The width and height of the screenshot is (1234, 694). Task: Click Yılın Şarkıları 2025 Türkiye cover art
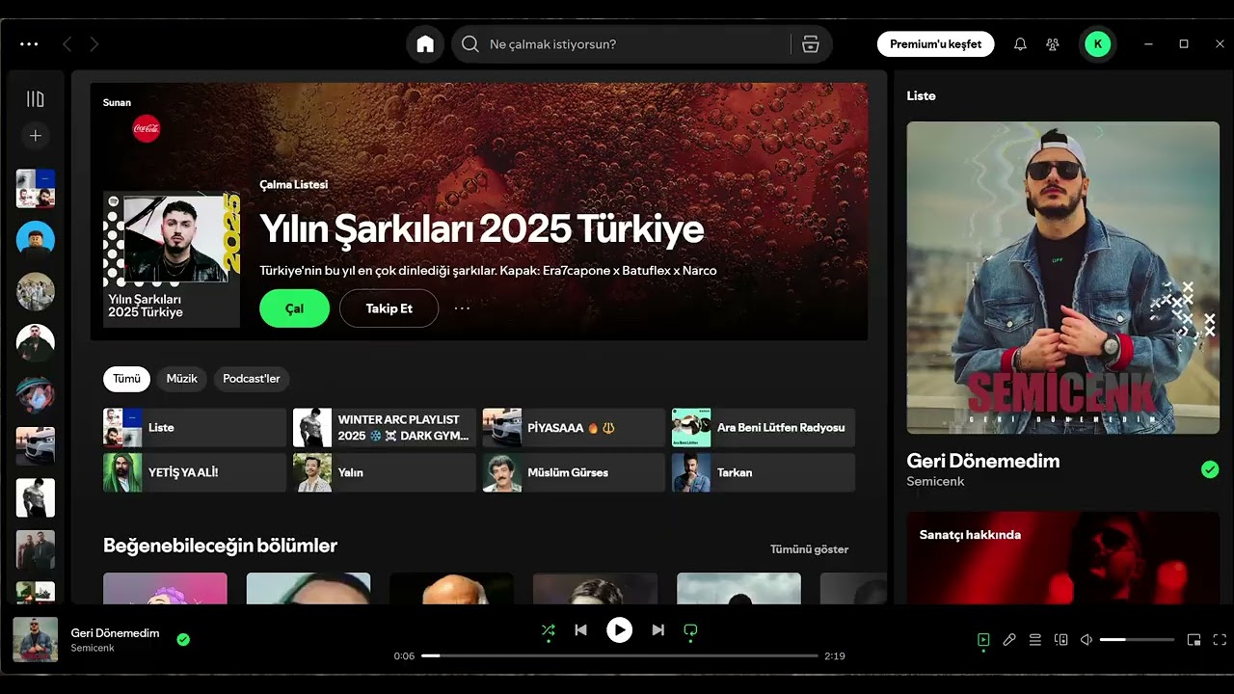[x=172, y=259]
